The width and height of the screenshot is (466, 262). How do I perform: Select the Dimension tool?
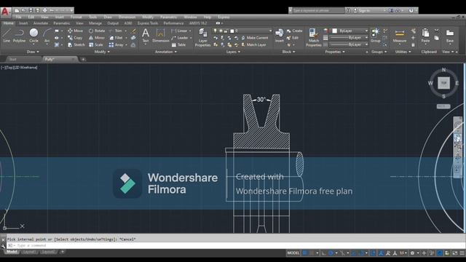tap(160, 36)
